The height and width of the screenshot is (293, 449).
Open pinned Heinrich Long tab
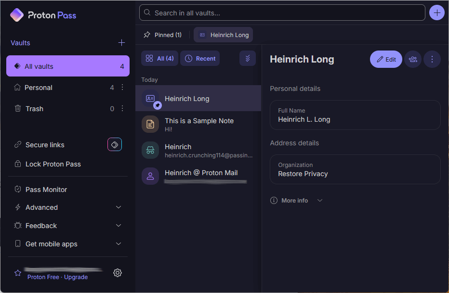[223, 35]
